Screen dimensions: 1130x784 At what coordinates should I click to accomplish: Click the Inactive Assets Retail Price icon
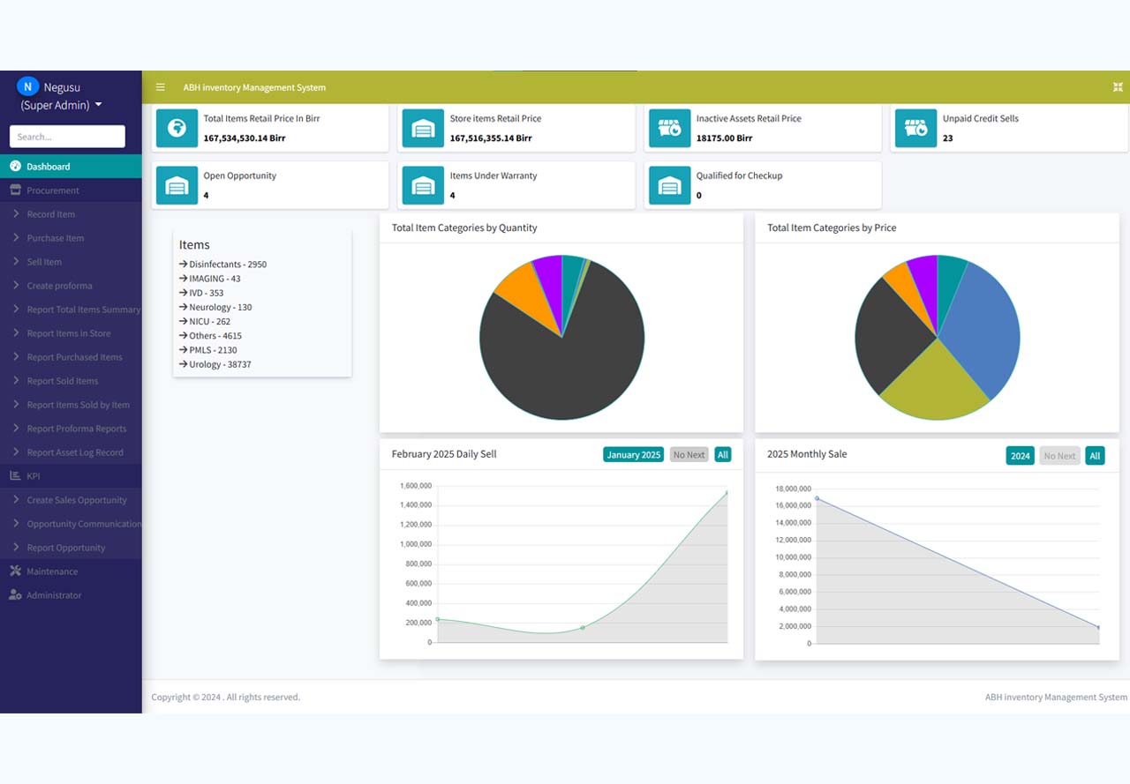(669, 129)
